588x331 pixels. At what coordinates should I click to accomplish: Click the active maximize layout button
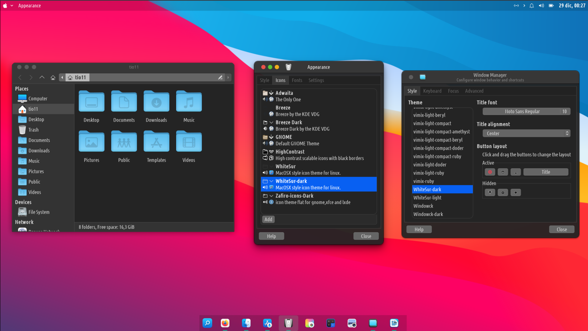point(503,172)
